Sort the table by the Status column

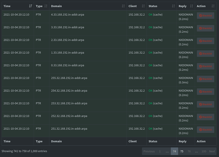(173, 6)
